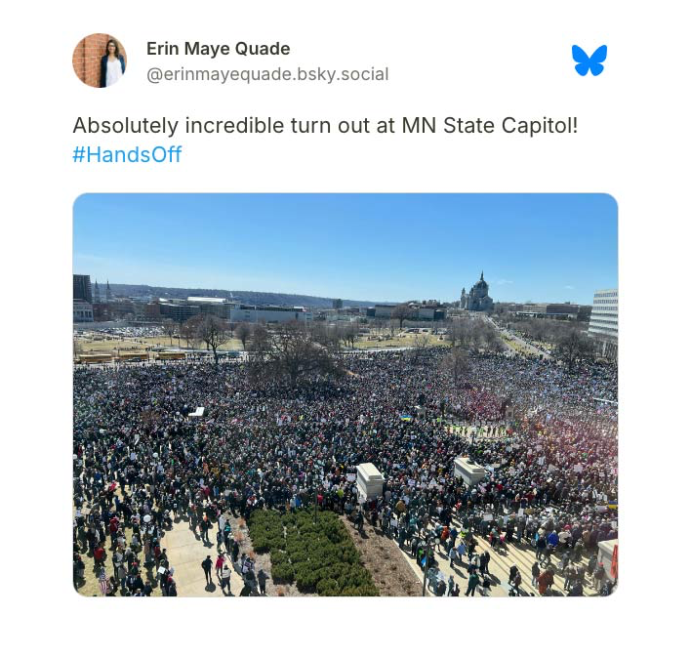Open Erin Maye Quade's profile avatar
Image resolution: width=691 pixels, height=656 pixels.
[100, 61]
